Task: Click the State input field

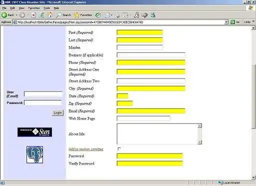Action: tap(122, 96)
